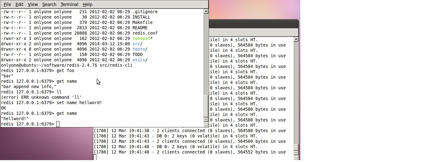Viewport: 429px width, 162px height.
Task: Click the back terminal window title bar
Action: (254, 24)
